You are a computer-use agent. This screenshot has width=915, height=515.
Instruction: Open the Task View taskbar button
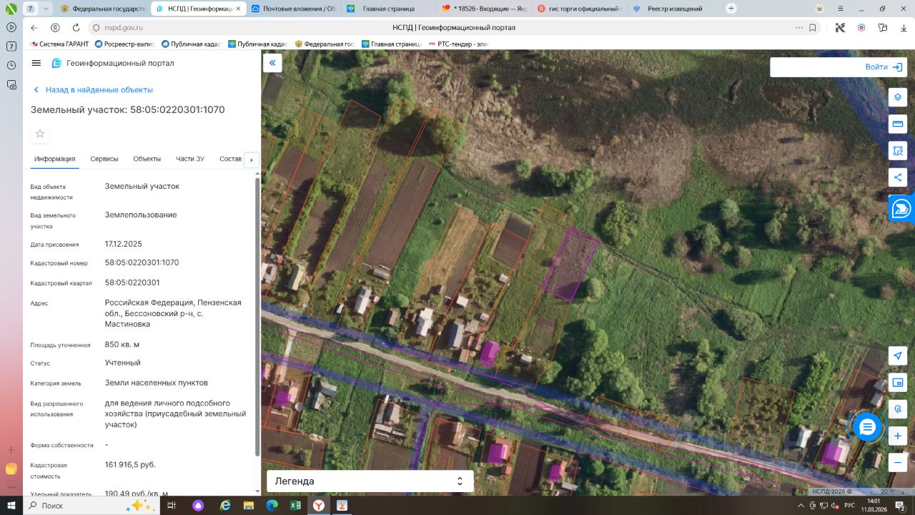pos(172,505)
